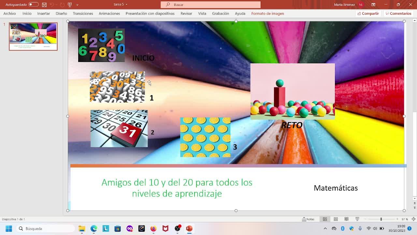Open the Animaciones tab
The height and width of the screenshot is (235, 417).
[x=109, y=13]
